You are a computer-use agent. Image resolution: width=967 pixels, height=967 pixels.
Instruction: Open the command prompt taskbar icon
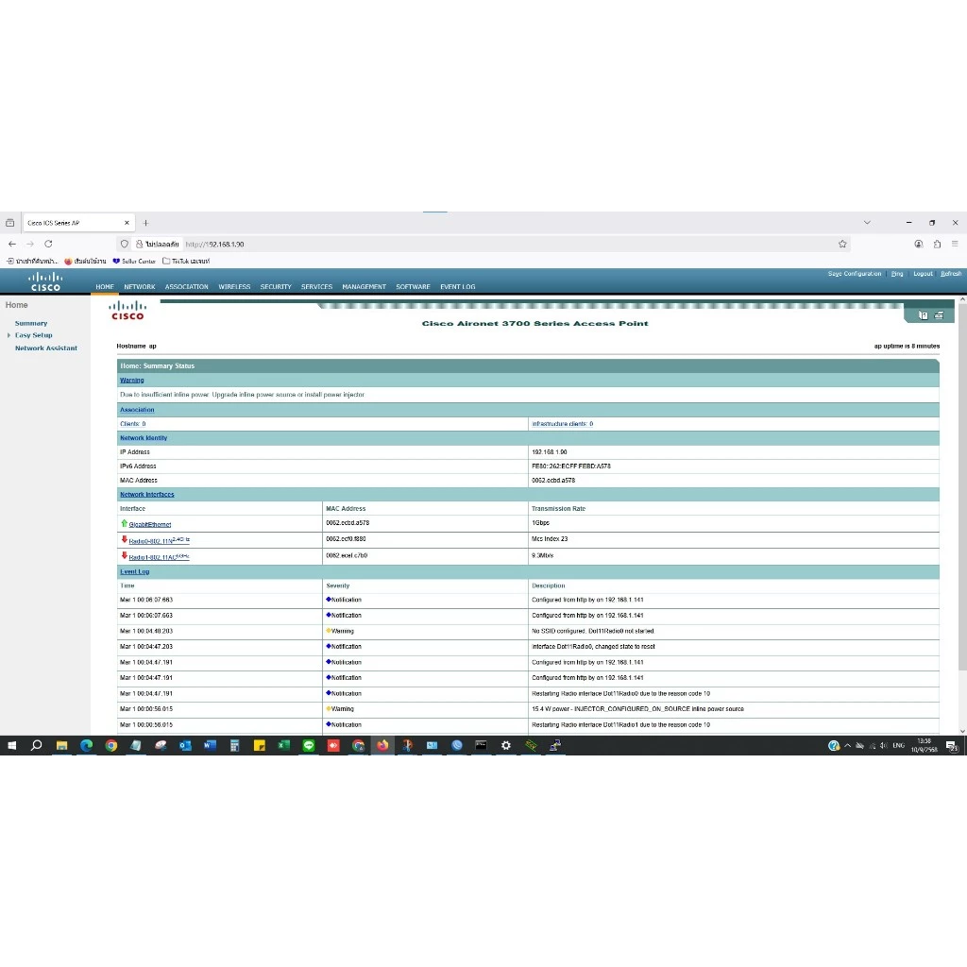point(481,746)
